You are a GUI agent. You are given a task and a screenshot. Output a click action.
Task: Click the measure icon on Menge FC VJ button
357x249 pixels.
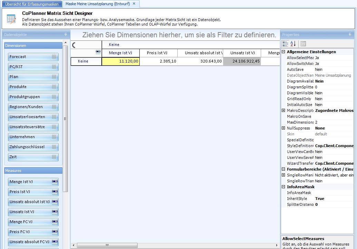tap(55, 222)
